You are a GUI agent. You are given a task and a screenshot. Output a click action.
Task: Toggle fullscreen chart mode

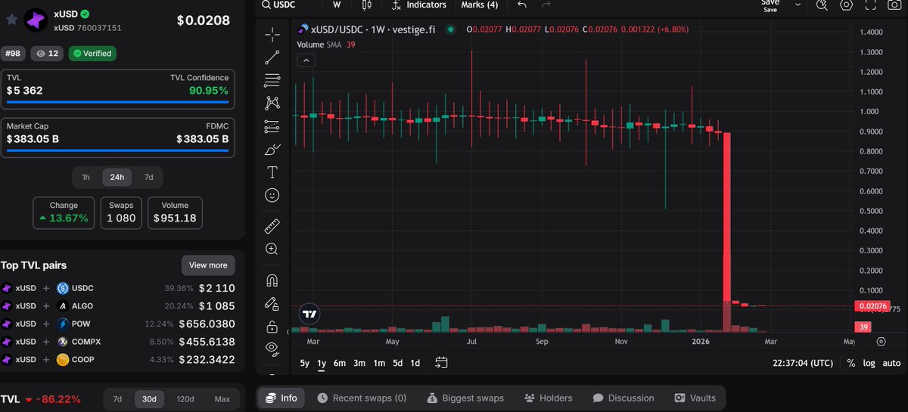871,5
